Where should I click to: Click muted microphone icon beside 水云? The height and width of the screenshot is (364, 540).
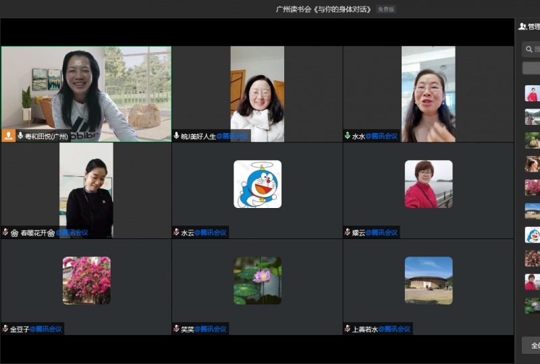(x=177, y=232)
